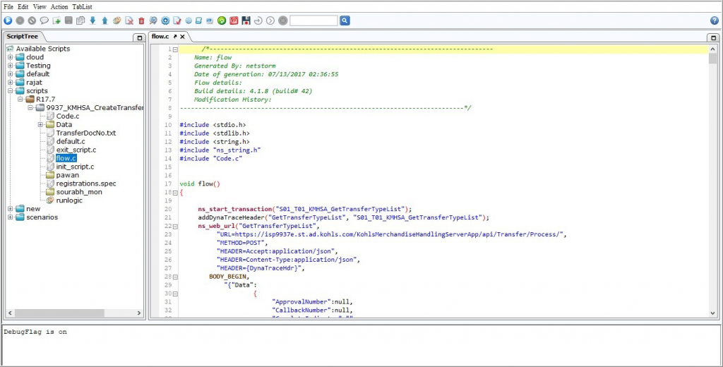The height and width of the screenshot is (367, 723).
Task: Click the grey stop circle icon
Action: point(20,20)
